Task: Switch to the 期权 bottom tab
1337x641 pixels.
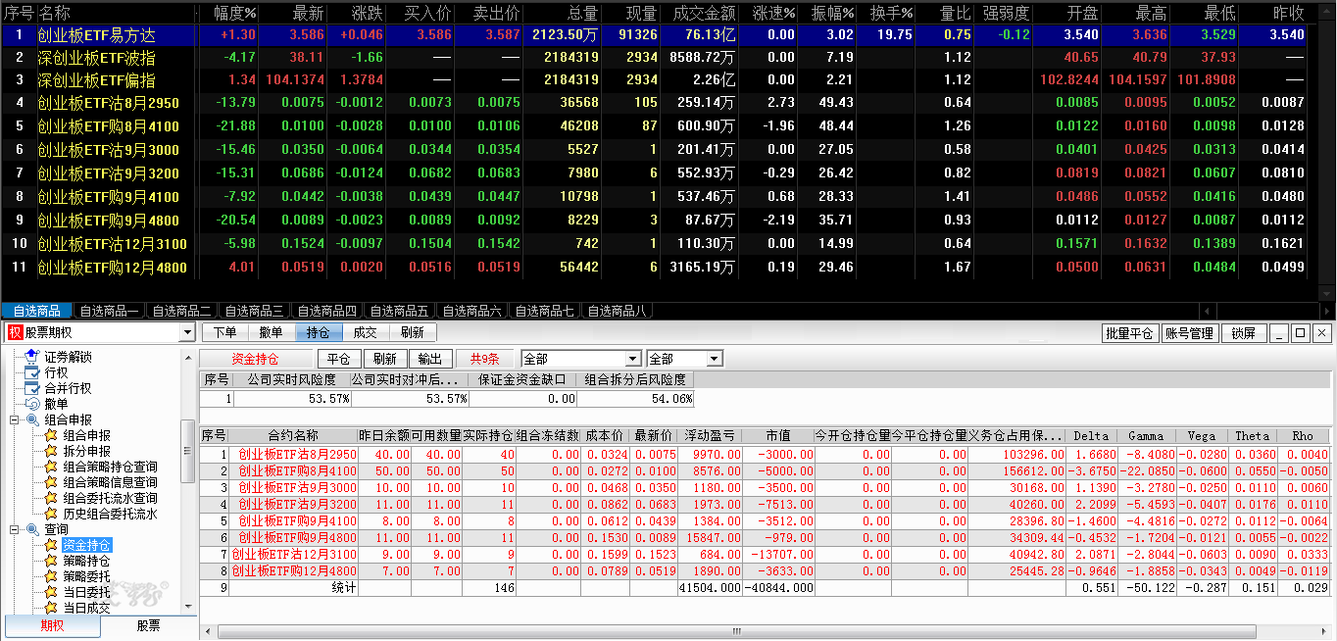Action: [52, 626]
